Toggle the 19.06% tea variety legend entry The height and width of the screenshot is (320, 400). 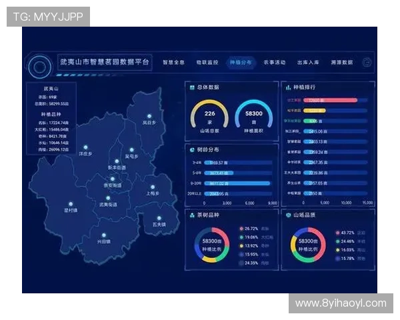coord(256,237)
